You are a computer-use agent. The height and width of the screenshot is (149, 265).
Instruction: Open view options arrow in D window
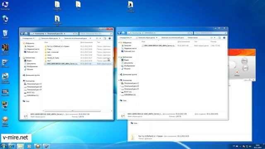pos(100,38)
